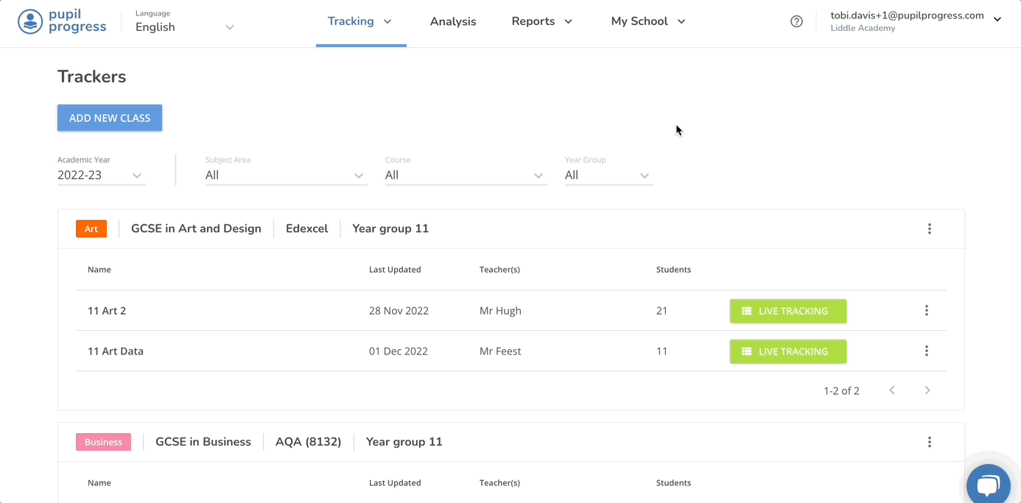
Task: Open three-dot menu for 11 Art 2
Action: 926,311
